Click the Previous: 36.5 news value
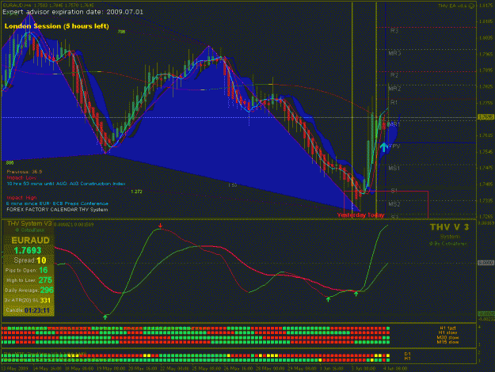Viewport: 495px width, 372px height. pos(25,172)
